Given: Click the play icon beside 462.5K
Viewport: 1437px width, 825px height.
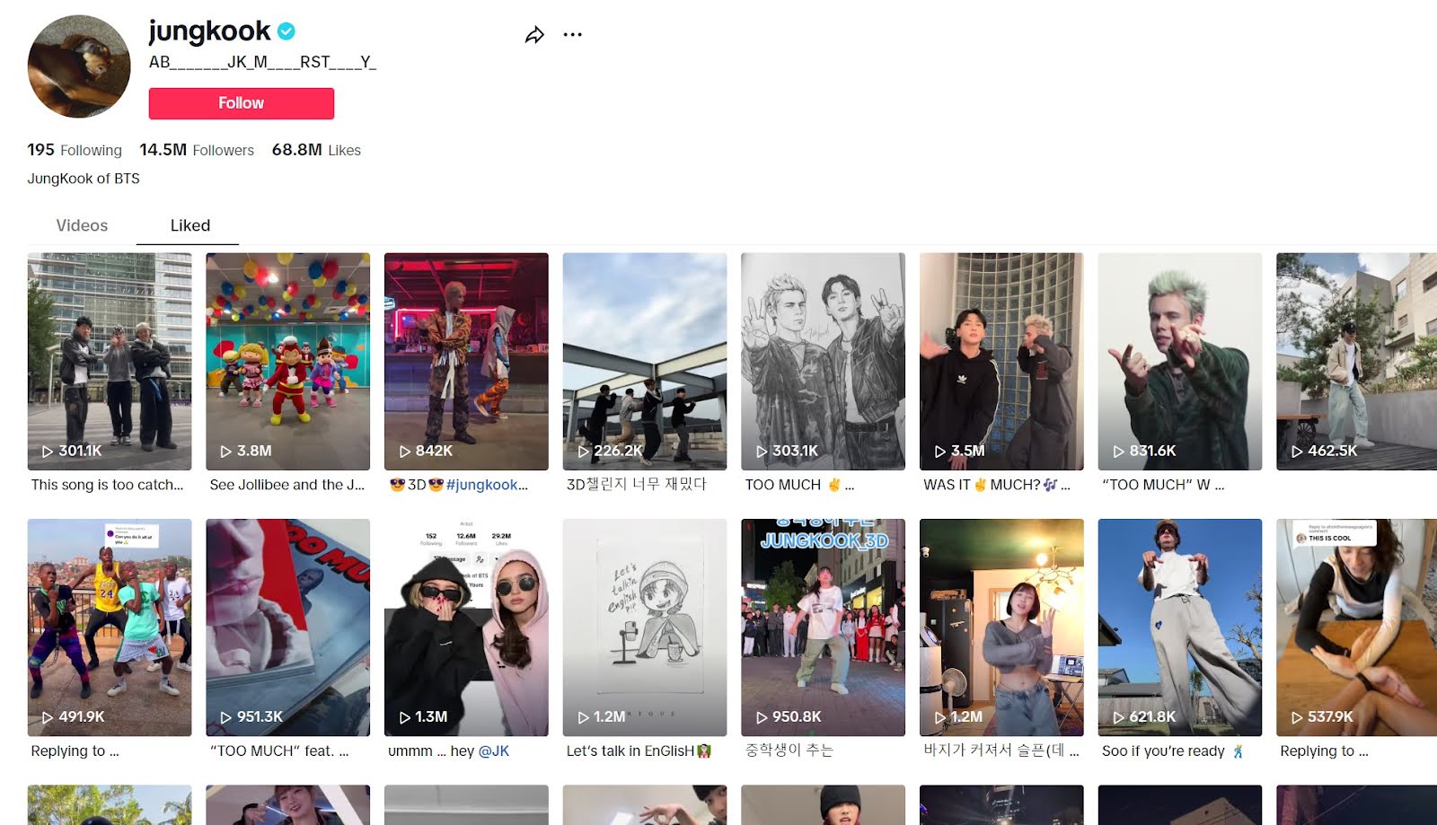Looking at the screenshot, I should click(1296, 452).
